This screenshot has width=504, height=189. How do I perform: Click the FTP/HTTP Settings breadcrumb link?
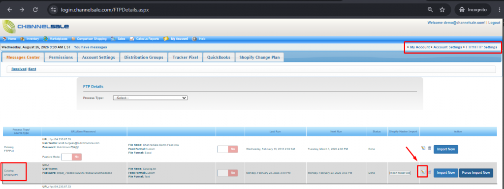(481, 47)
